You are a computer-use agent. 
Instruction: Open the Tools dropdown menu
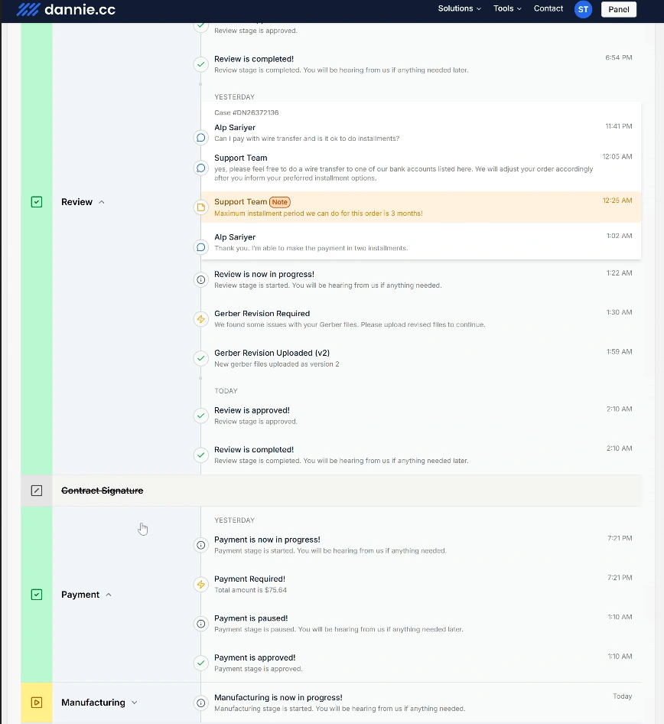[507, 8]
